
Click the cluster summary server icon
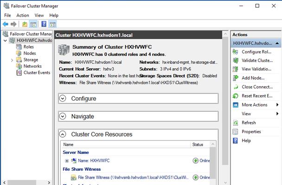(x=64, y=50)
